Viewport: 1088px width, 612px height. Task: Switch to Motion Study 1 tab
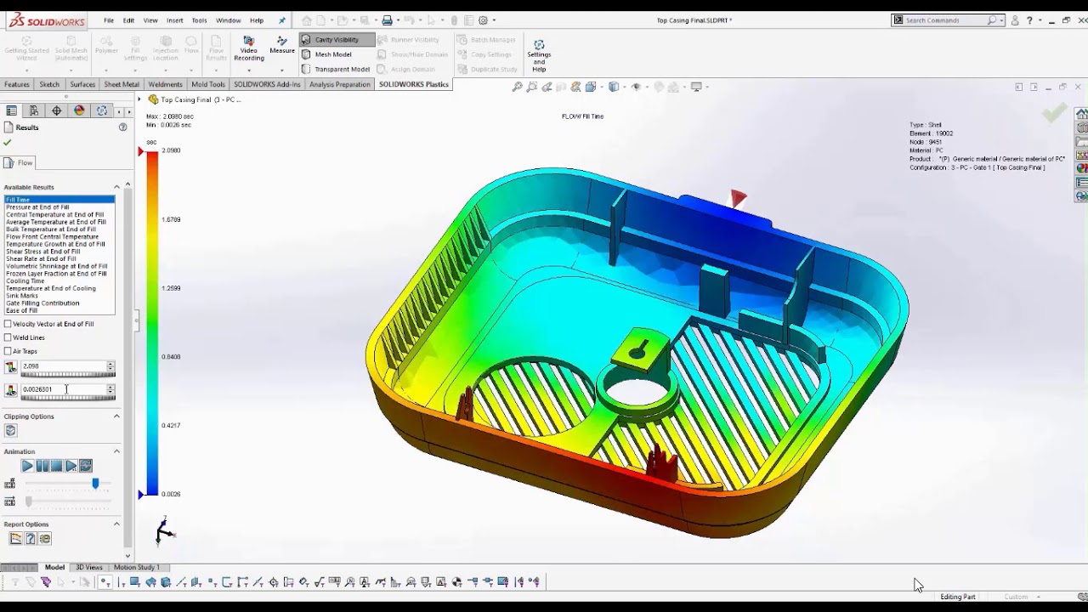(136, 567)
